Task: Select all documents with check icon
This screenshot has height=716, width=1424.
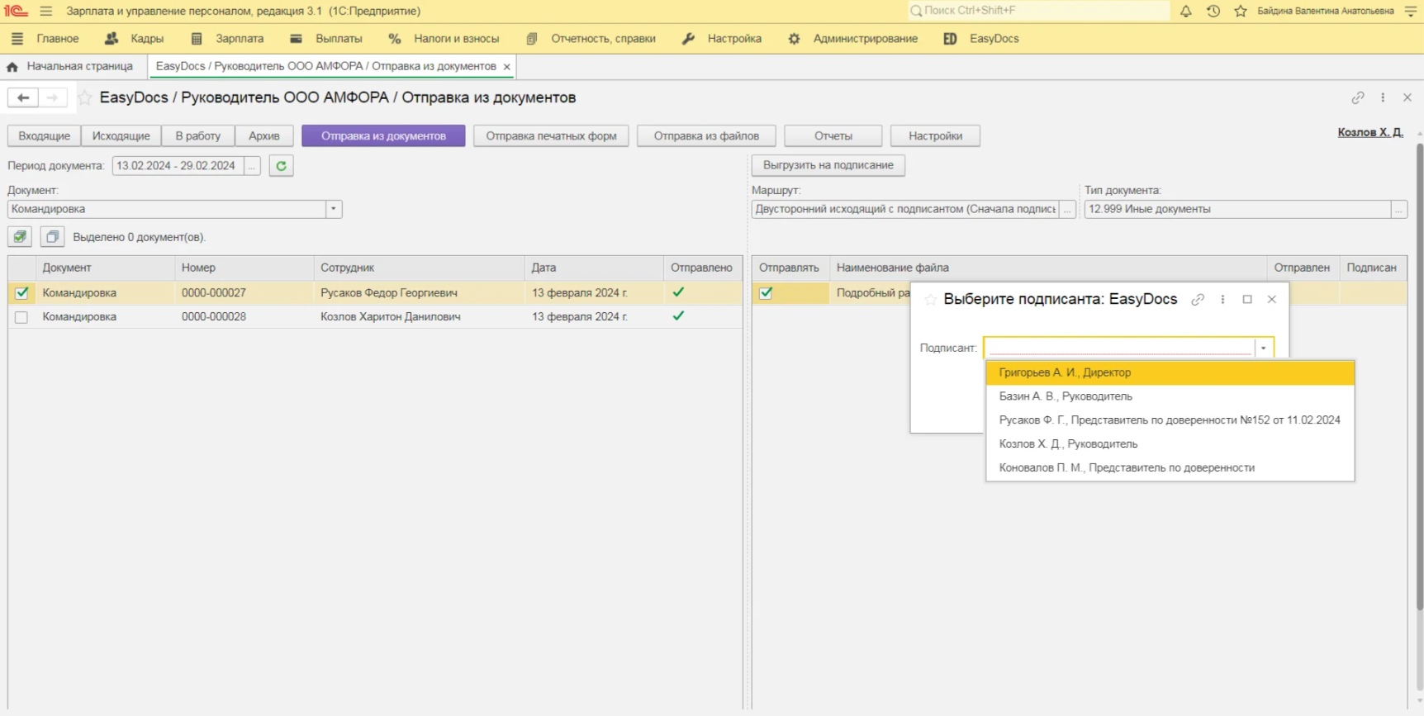Action: tap(20, 237)
